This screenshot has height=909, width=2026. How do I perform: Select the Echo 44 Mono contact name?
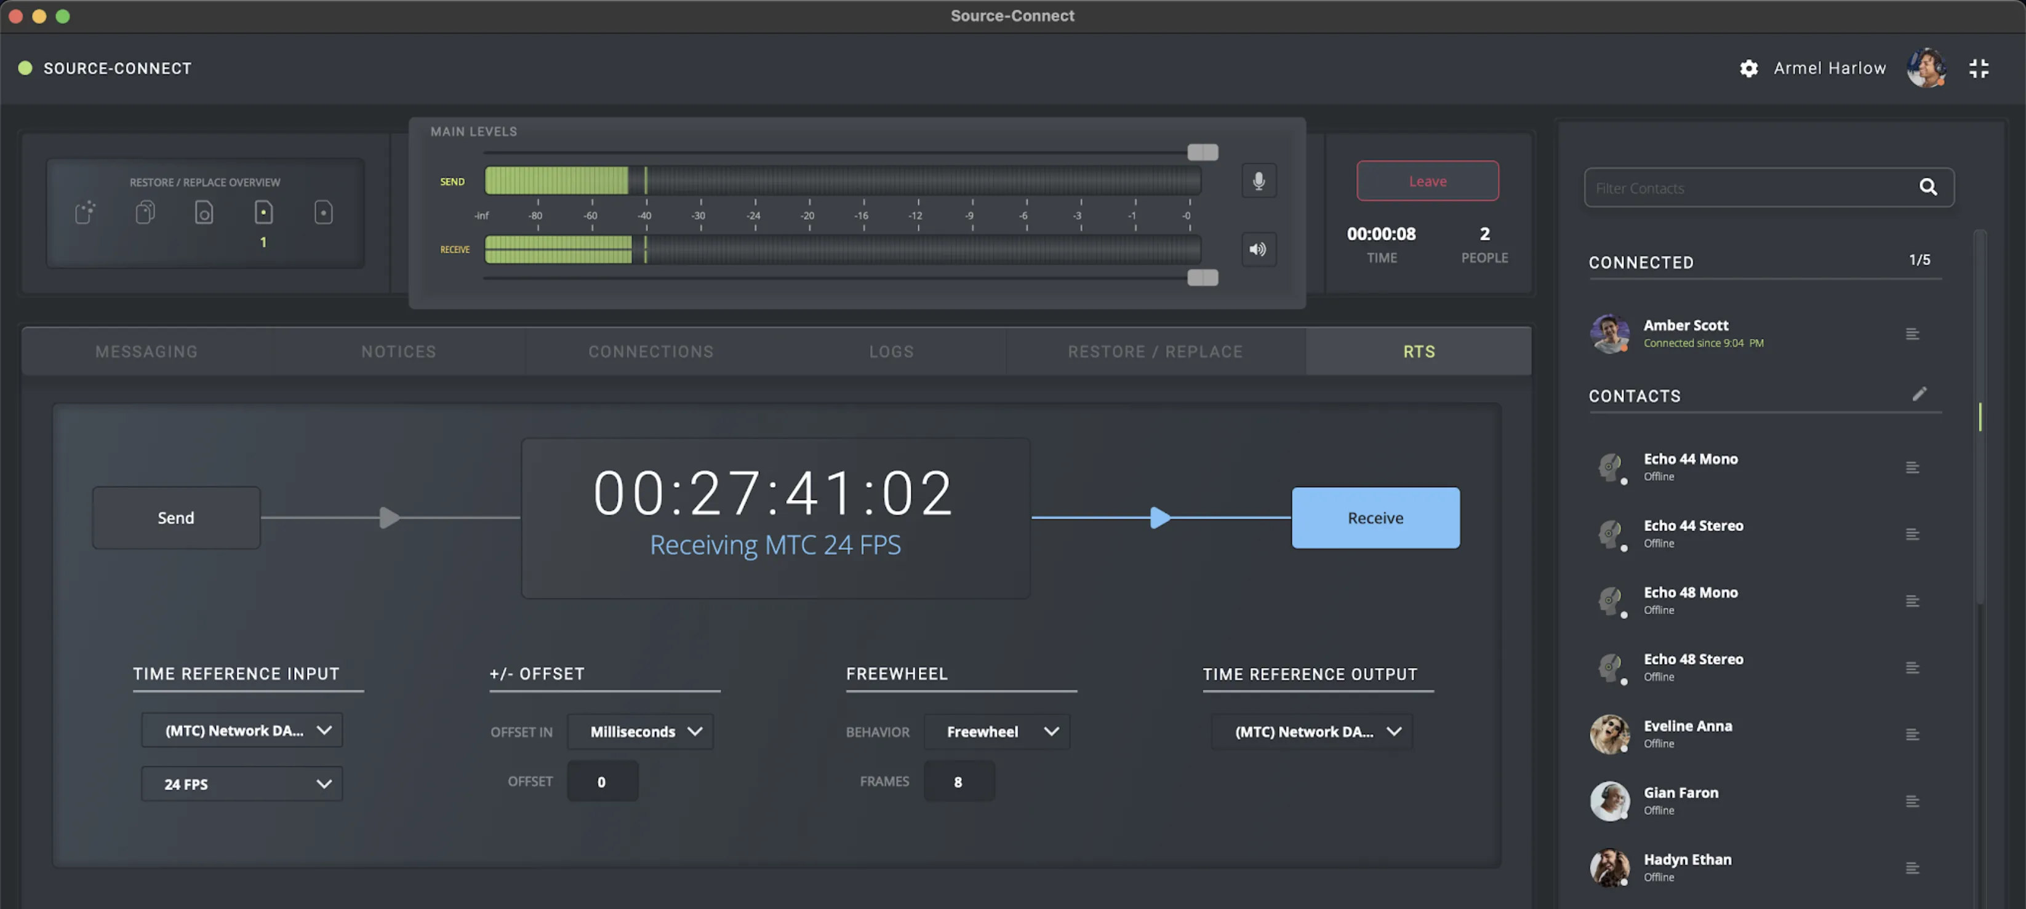[x=1690, y=459]
